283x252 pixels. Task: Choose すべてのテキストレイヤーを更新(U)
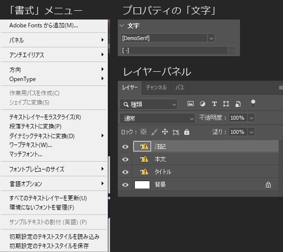click(54, 198)
